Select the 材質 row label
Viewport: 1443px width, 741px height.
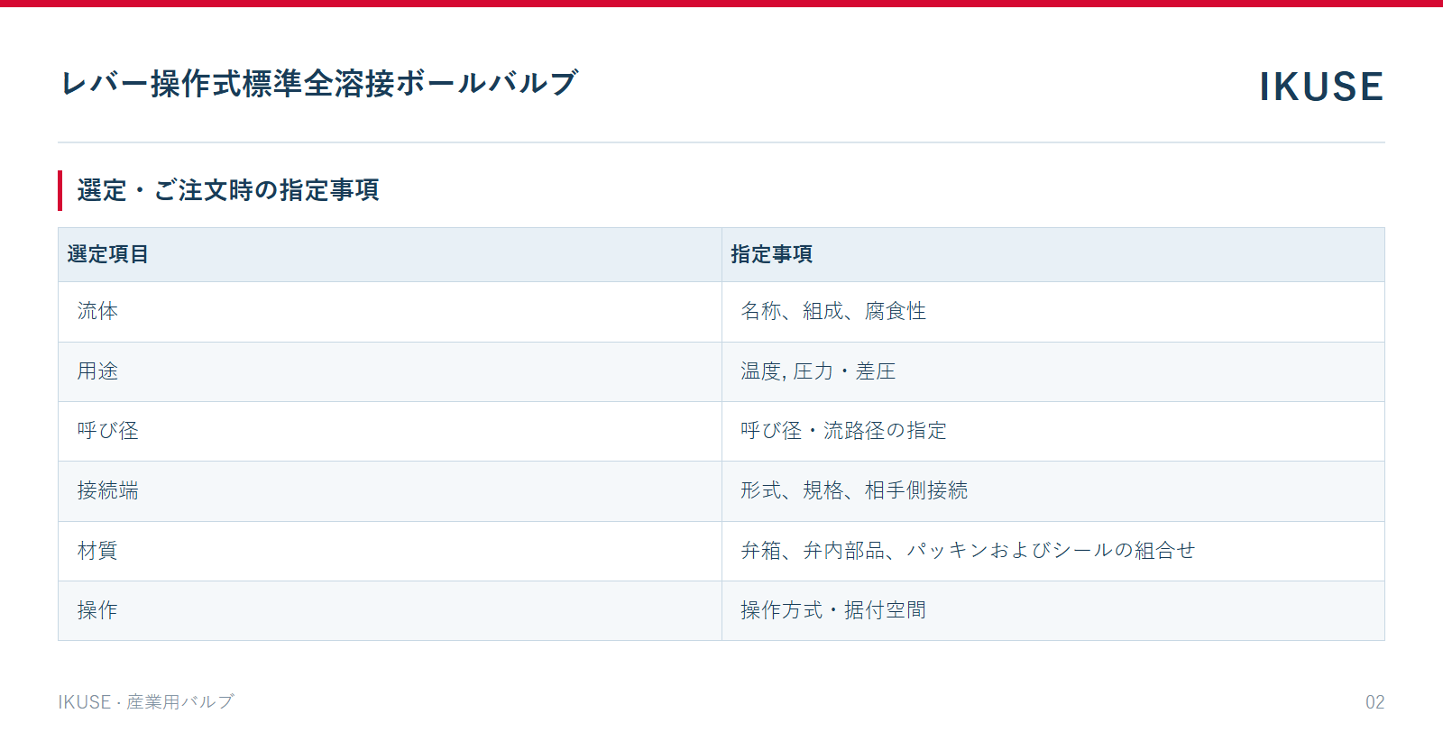(x=97, y=551)
